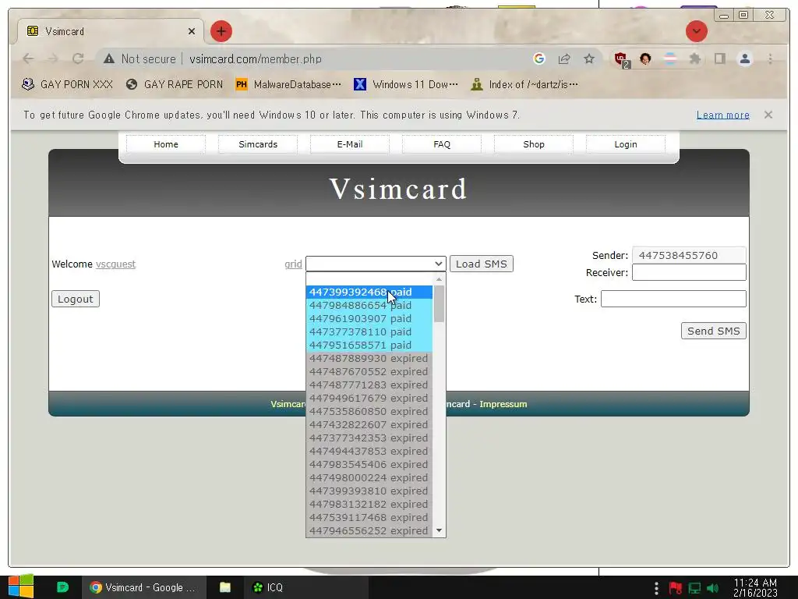Click the grid link
The image size is (798, 599).
coord(293,264)
